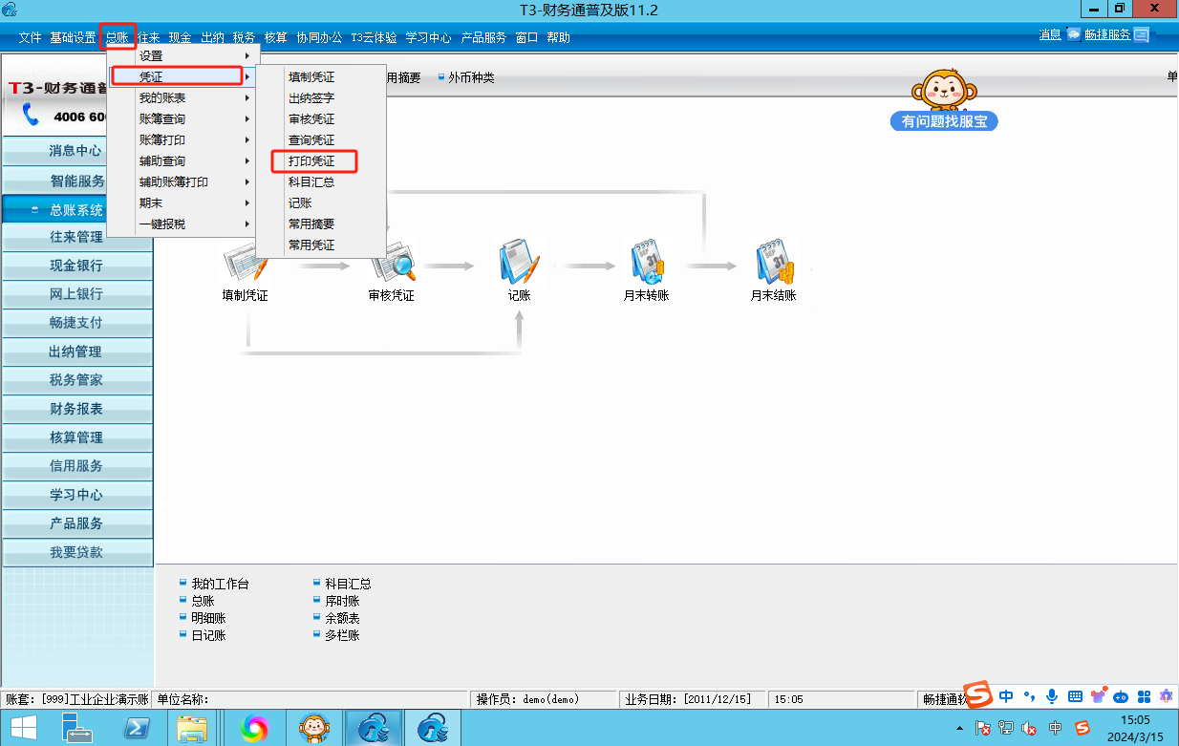
Task: Click the 有问题找服宝 button
Action: [x=943, y=121]
